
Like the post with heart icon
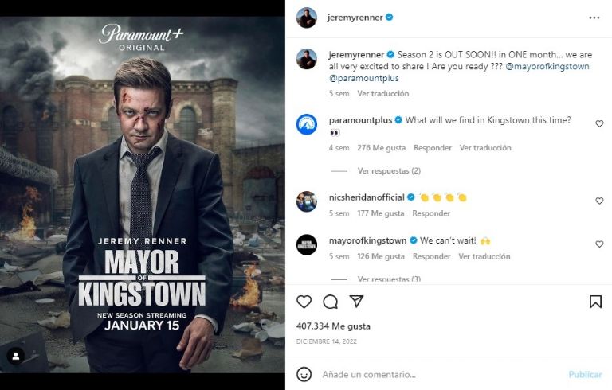coord(304,302)
